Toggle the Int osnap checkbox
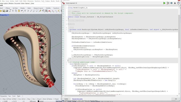 pos(22,99)
